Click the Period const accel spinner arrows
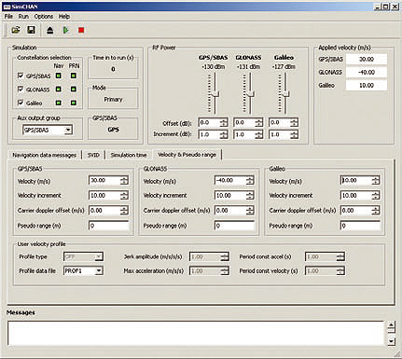Image resolution: width=402 pixels, height=359 pixels. click(x=340, y=256)
